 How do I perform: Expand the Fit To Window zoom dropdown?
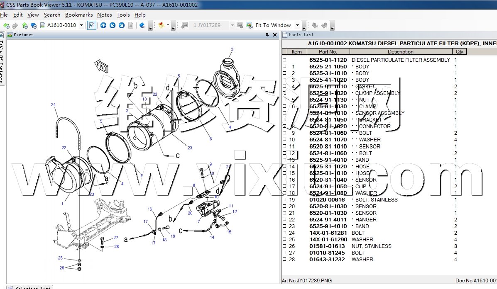[297, 25]
